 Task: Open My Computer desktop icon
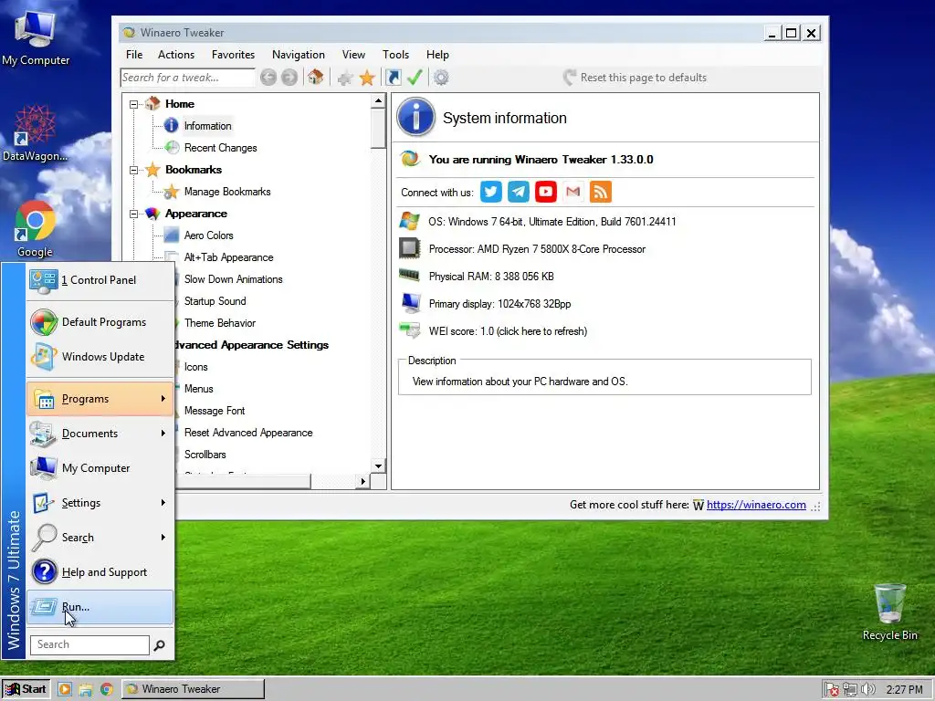(x=36, y=37)
